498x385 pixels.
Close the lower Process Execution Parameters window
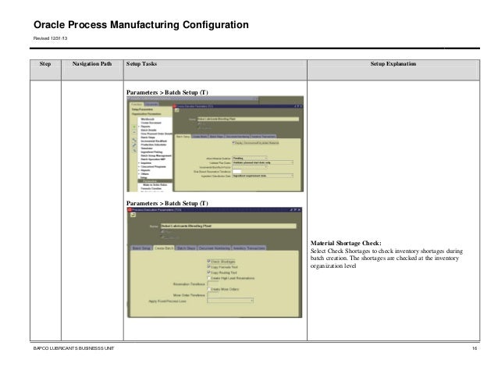(x=299, y=209)
